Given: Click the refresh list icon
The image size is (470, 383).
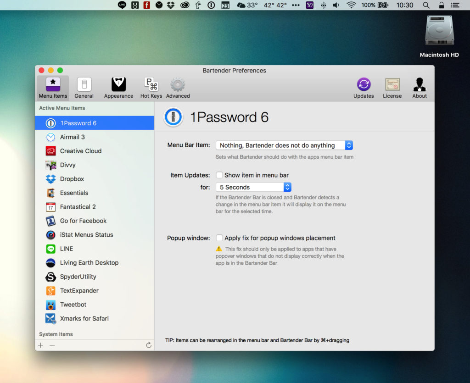Looking at the screenshot, I should [149, 345].
